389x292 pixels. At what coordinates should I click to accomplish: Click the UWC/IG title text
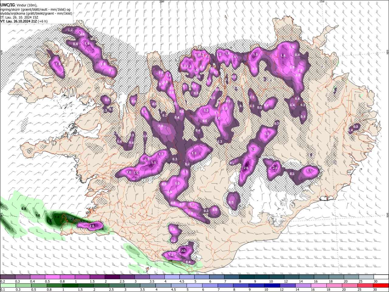(7, 5)
